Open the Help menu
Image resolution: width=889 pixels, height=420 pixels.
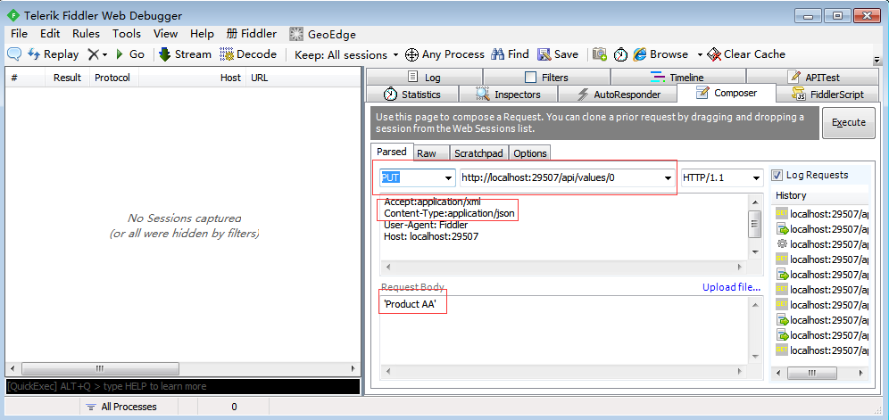click(202, 34)
